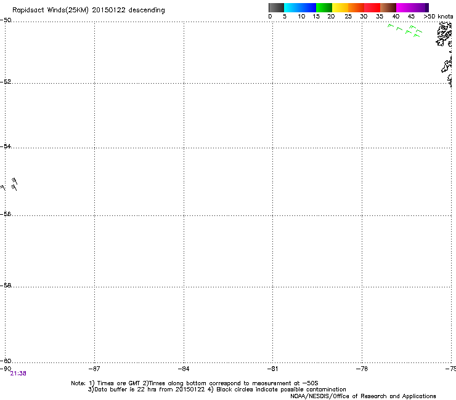This screenshot has width=456, height=400.
Task: Click the '-60' latitude axis label
Action: pyautogui.click(x=6, y=361)
